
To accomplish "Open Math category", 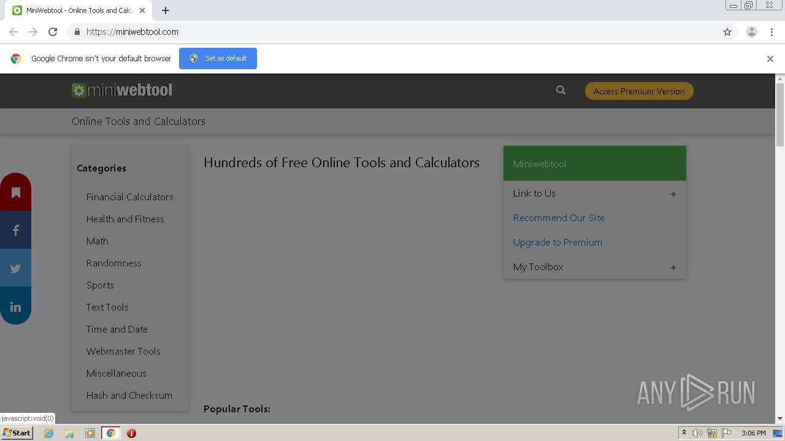I will click(97, 241).
